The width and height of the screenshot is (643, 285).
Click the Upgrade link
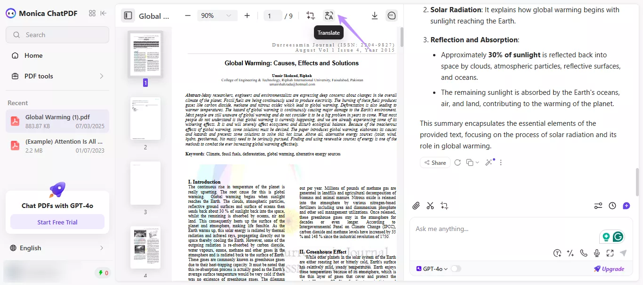[610, 269]
